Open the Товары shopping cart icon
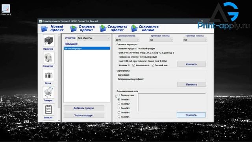Viewport: 252px width, 142px height. 48,92
